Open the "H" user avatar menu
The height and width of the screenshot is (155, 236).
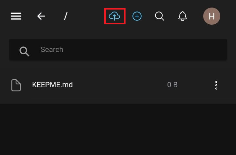[211, 16]
